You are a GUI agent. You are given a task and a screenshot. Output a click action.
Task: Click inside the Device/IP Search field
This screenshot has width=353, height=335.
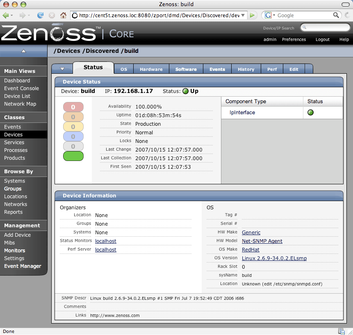[326, 27]
